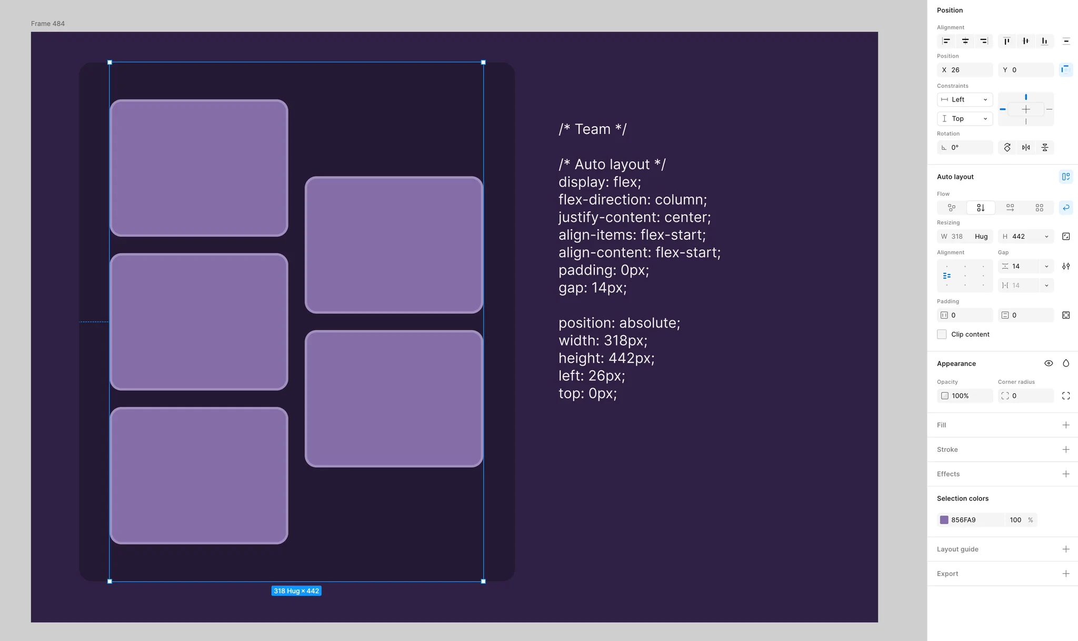This screenshot has height=641, width=1078.
Task: Toggle individual padding controls
Action: pos(1066,316)
